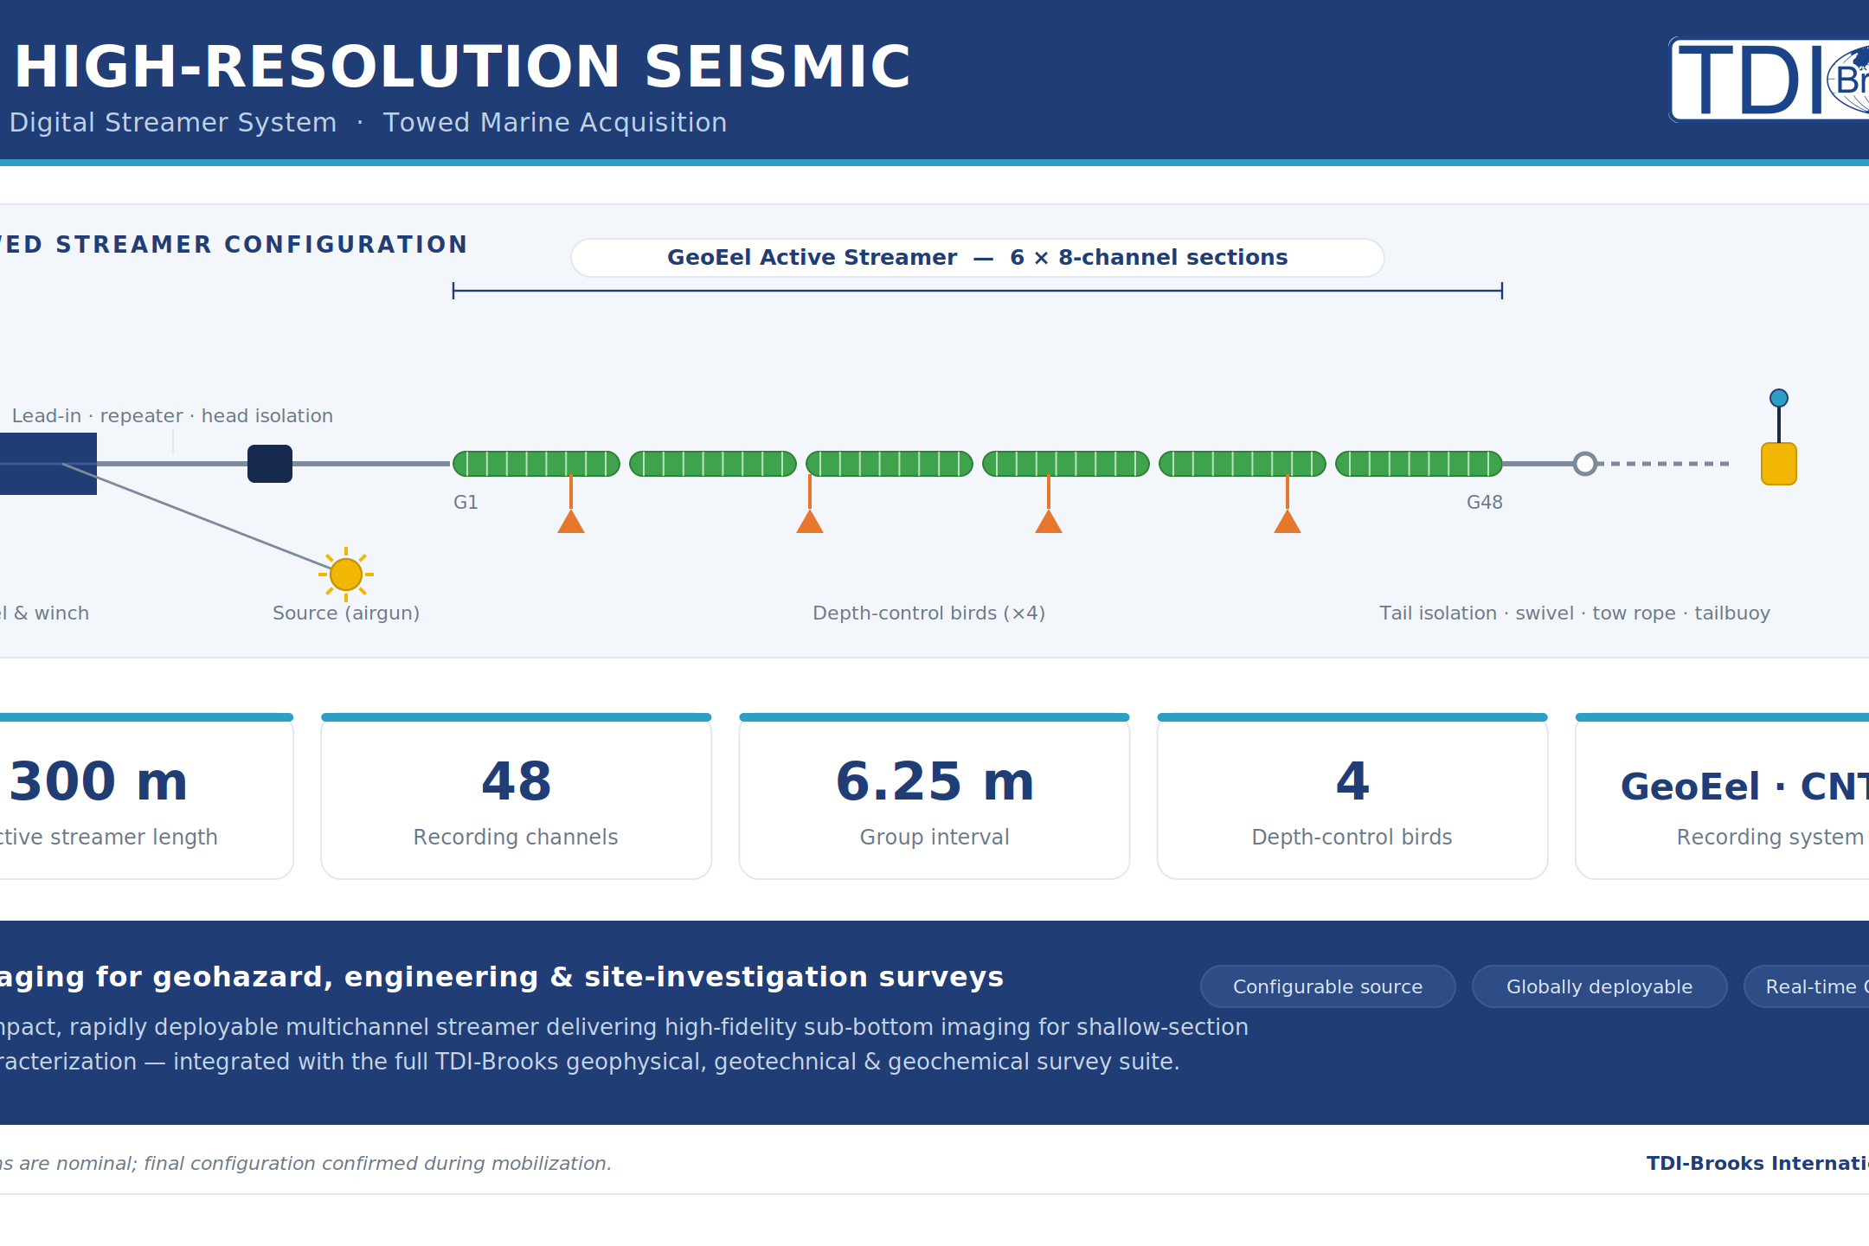Click the fifth green streamer section
This screenshot has width=1869, height=1246.
click(1243, 464)
